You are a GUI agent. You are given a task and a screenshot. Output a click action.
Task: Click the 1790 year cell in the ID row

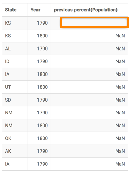(x=42, y=61)
